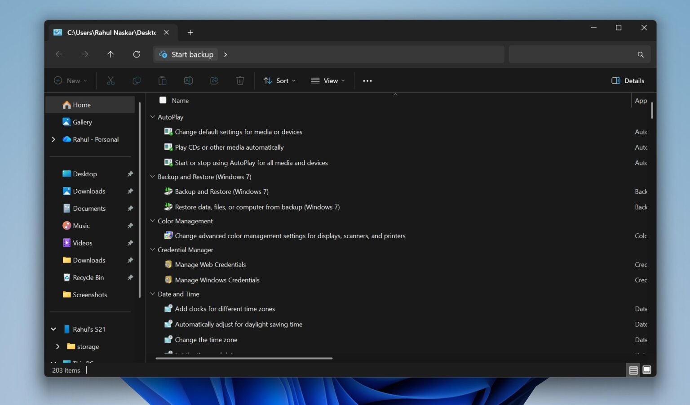The width and height of the screenshot is (690, 405).
Task: Go up one folder level arrow
Action: click(x=111, y=54)
